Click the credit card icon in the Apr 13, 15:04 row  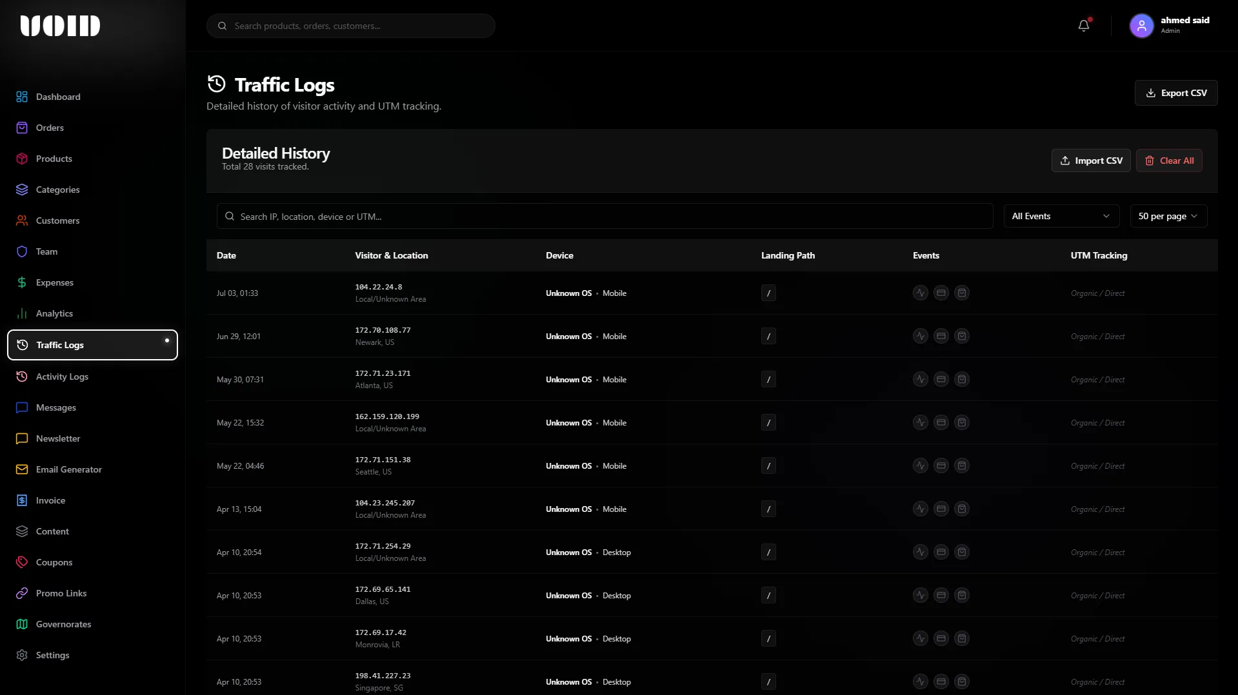[x=941, y=509]
